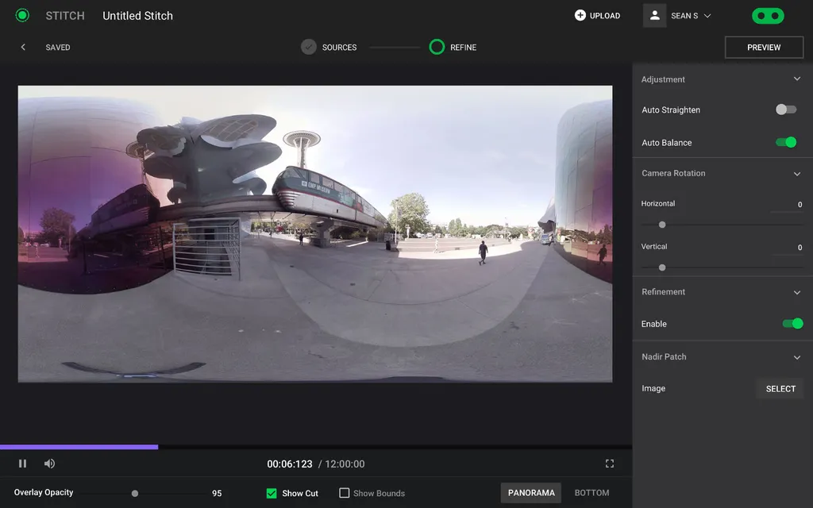Enter fullscreen mode

[610, 464]
